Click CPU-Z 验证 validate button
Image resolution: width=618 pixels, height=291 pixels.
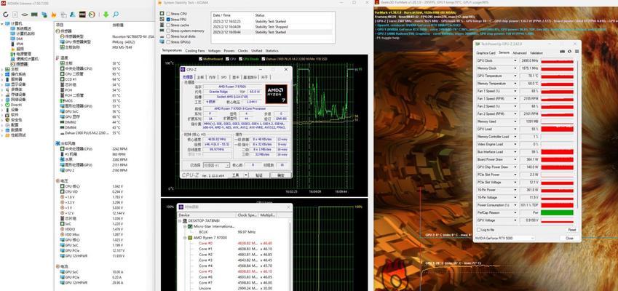click(259, 175)
